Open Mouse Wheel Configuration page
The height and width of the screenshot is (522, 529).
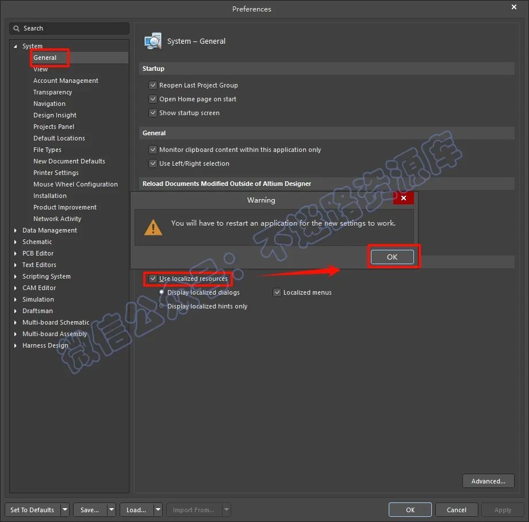coord(75,184)
